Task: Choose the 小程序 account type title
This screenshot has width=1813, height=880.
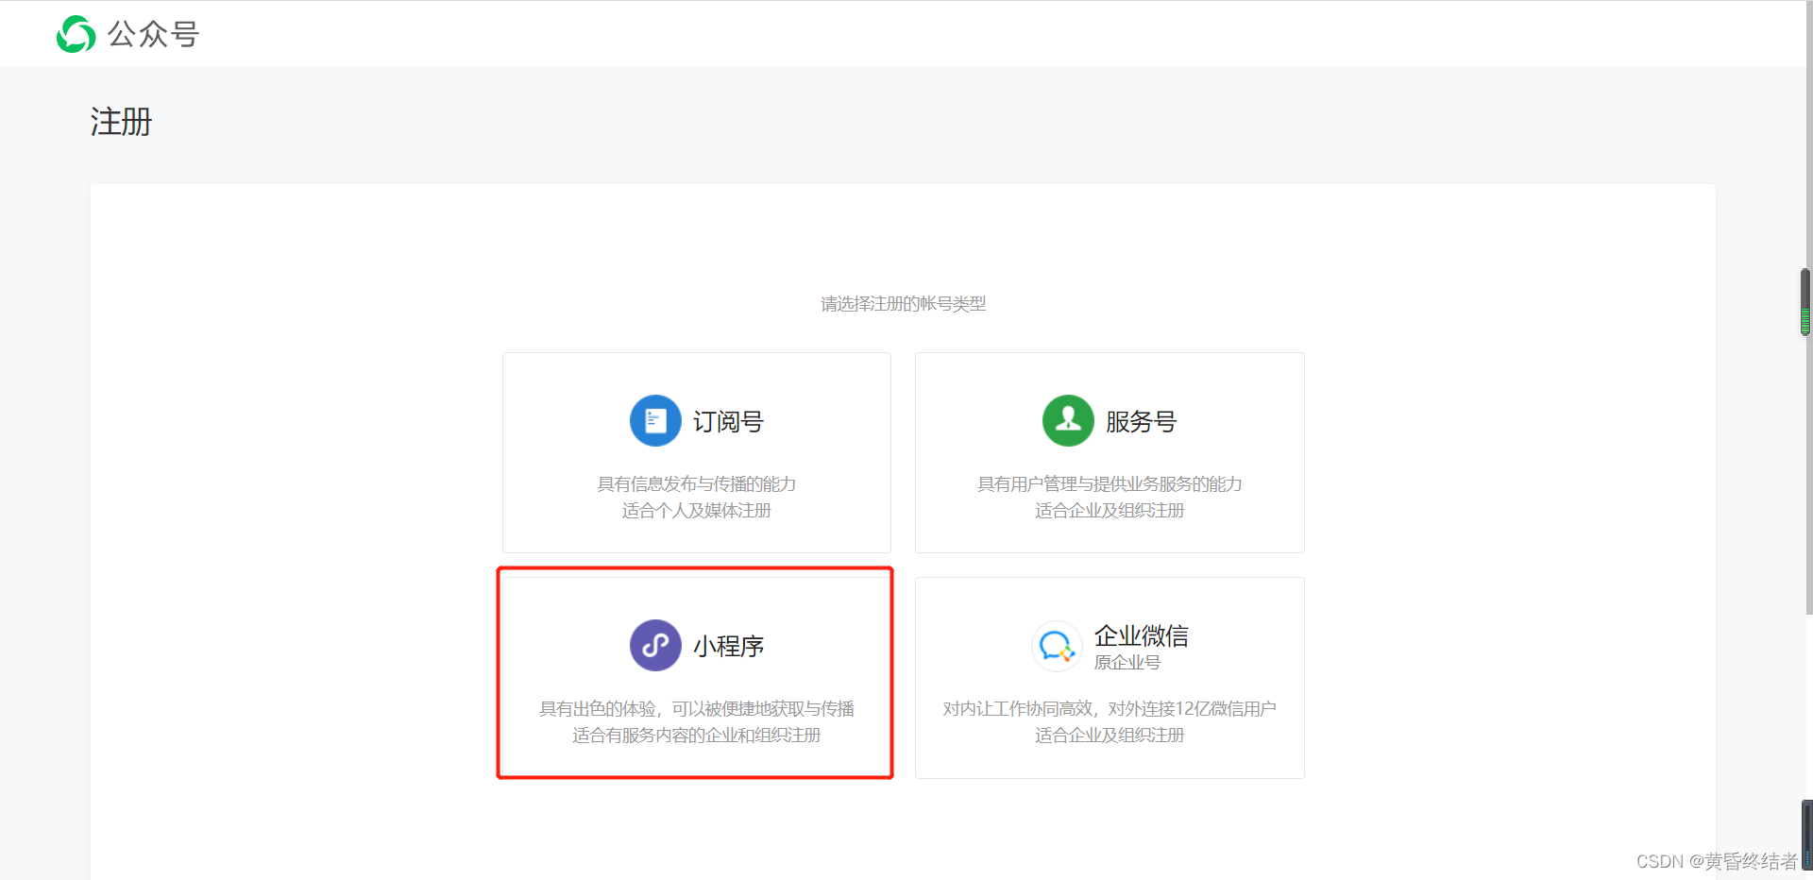Action: click(728, 646)
